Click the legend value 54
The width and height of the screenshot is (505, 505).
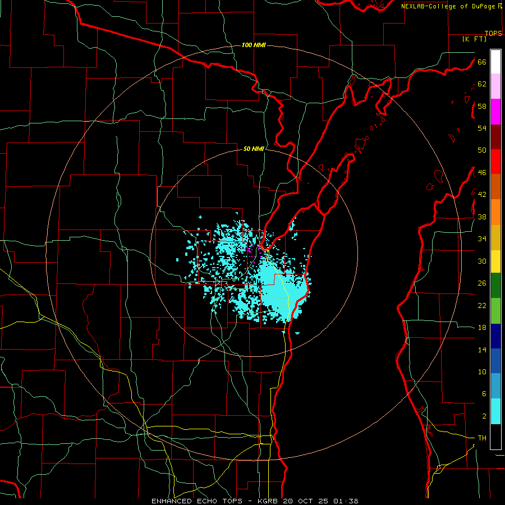[x=482, y=128]
